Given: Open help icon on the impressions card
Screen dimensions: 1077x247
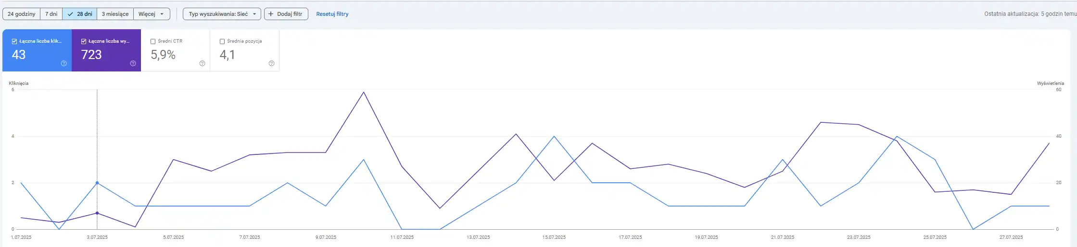Looking at the screenshot, I should point(133,63).
